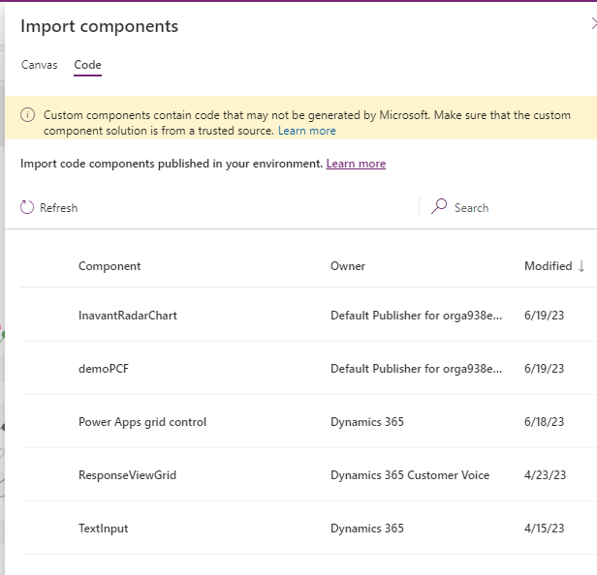Click Dynamics 365 Customer Voice owner cell
Image resolution: width=597 pixels, height=575 pixels.
[410, 475]
